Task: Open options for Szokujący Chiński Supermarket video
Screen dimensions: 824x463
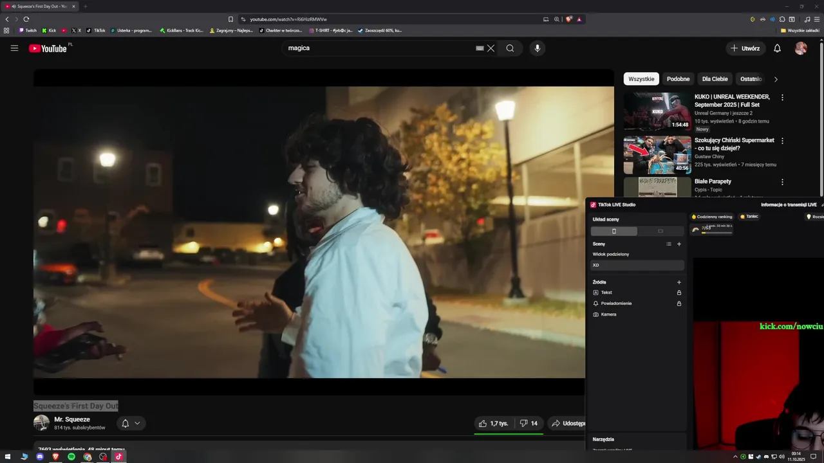Action: (782, 141)
